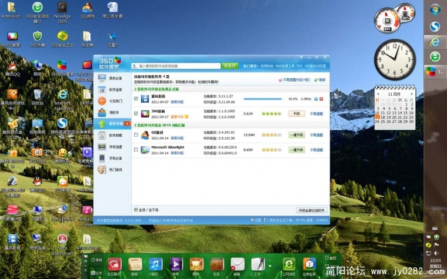Screen dimensions: 447x279
Task: Check the QQ游戏 upgrade checkbox
Action: click(x=136, y=135)
